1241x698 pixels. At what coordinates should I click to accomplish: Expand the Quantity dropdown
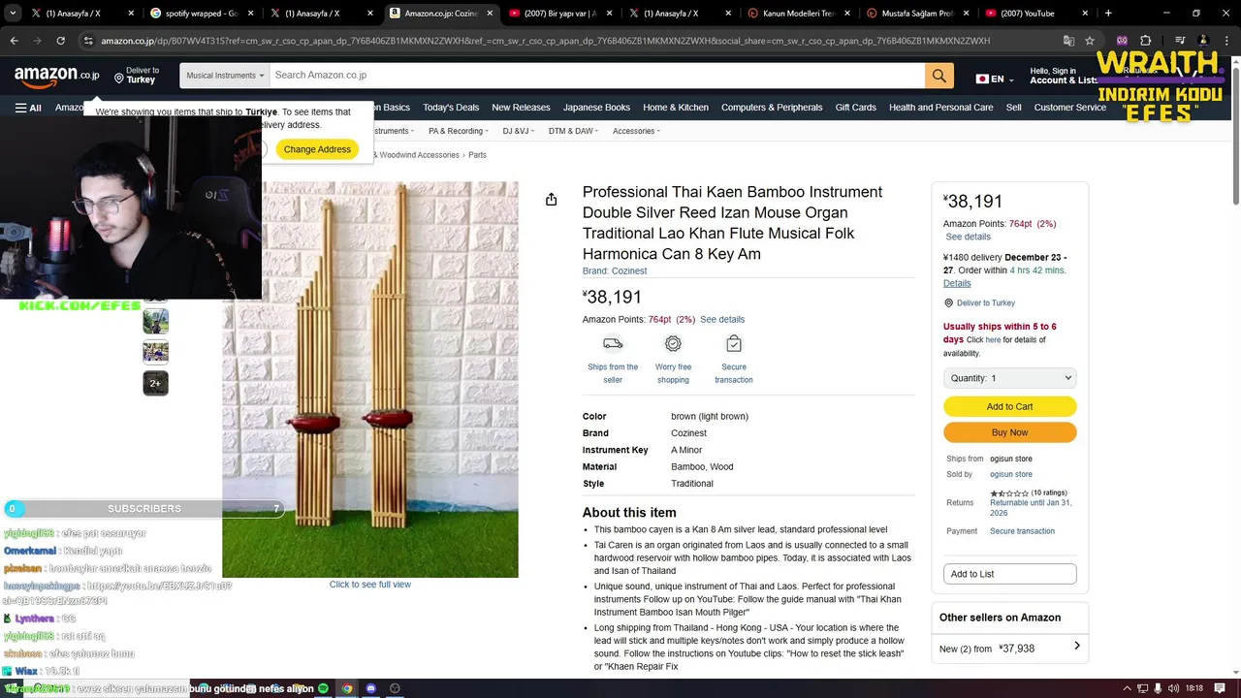click(x=1009, y=378)
